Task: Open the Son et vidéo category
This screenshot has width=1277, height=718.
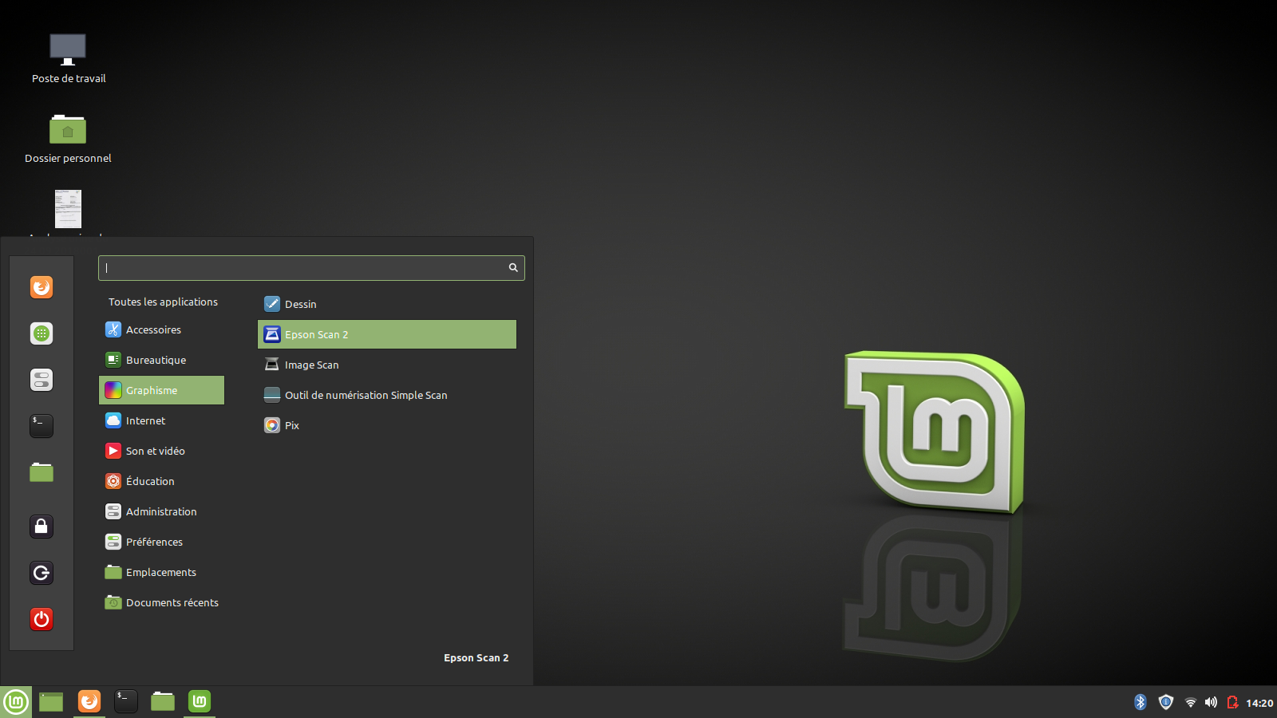Action: coord(161,451)
